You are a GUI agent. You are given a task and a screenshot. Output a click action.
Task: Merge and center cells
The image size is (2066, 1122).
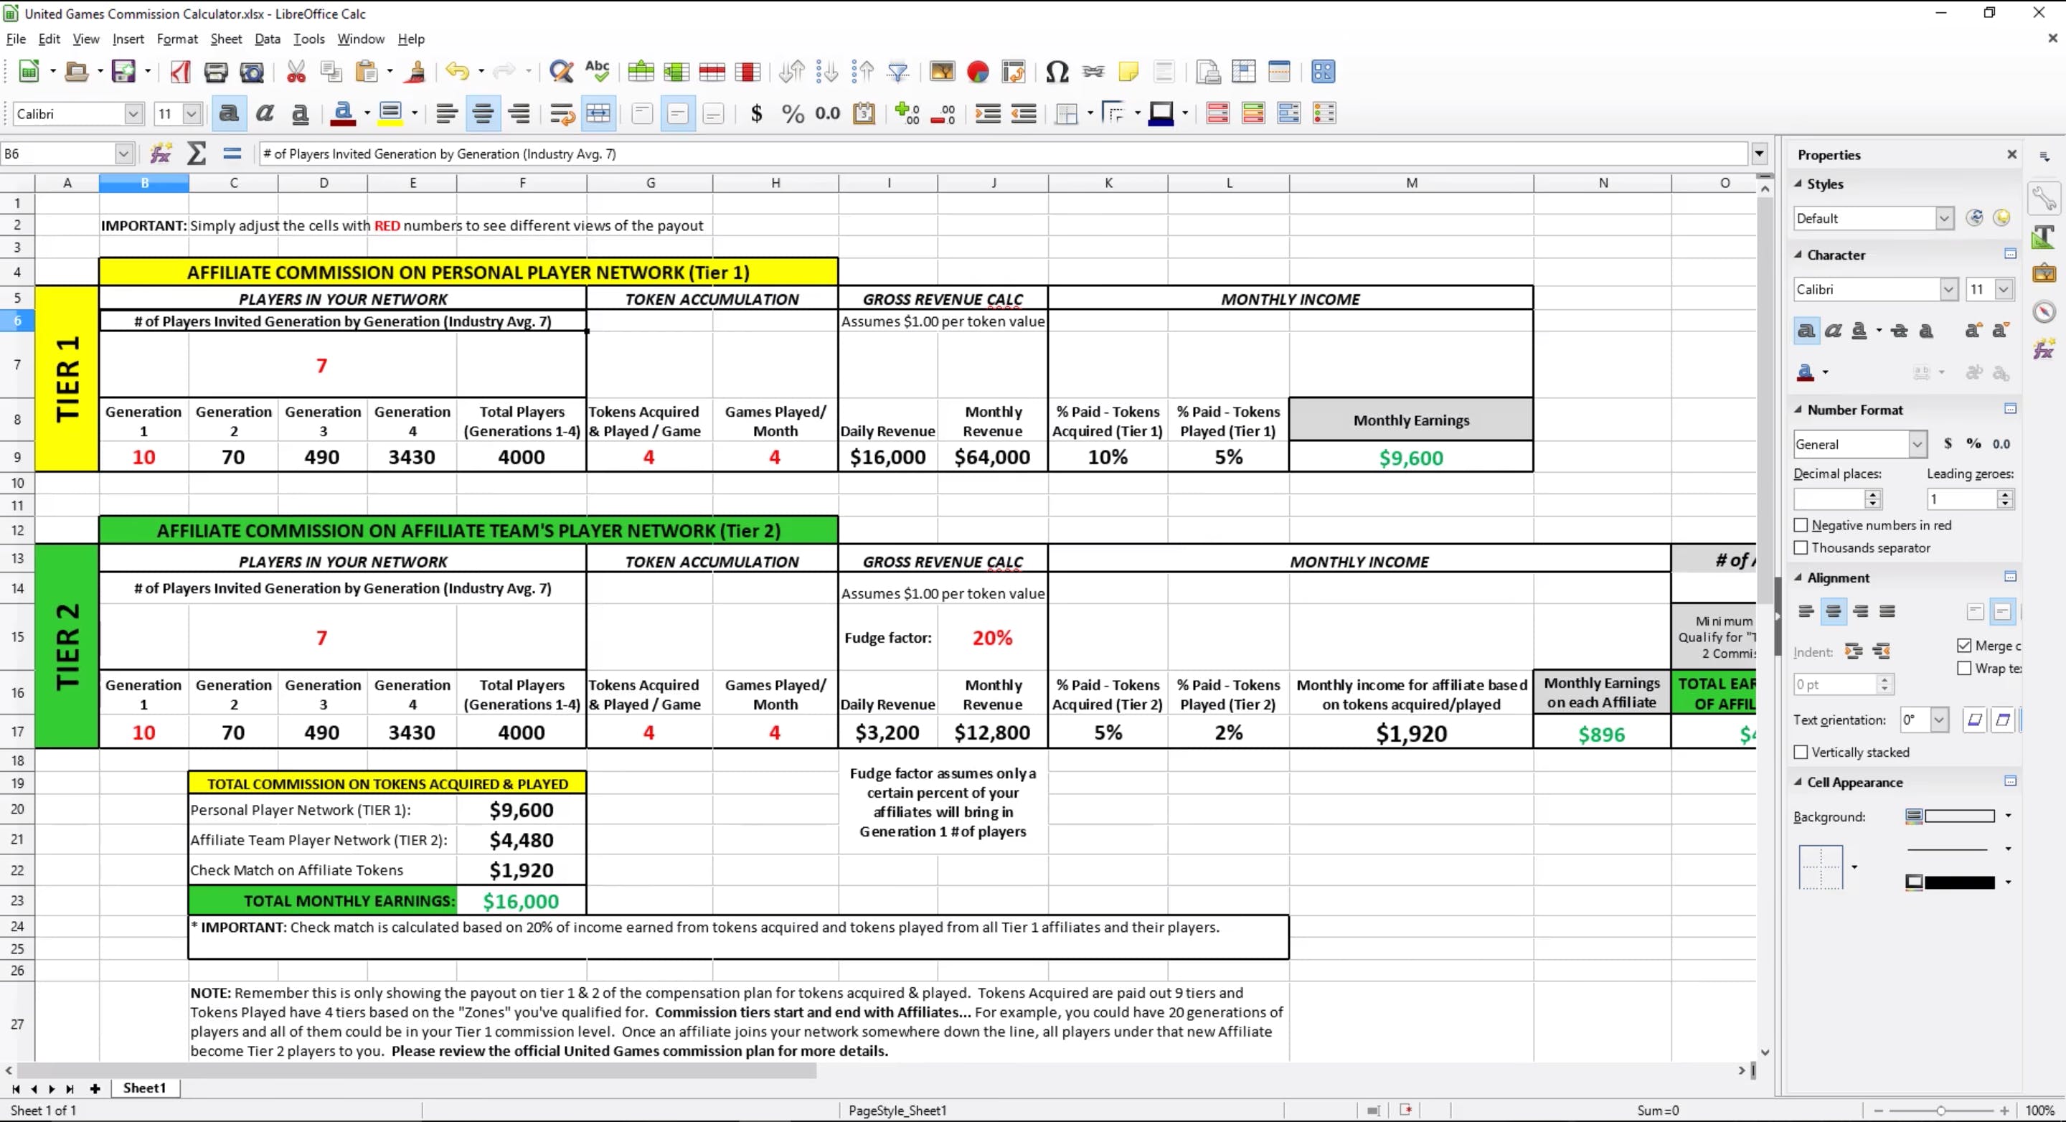[x=598, y=114]
